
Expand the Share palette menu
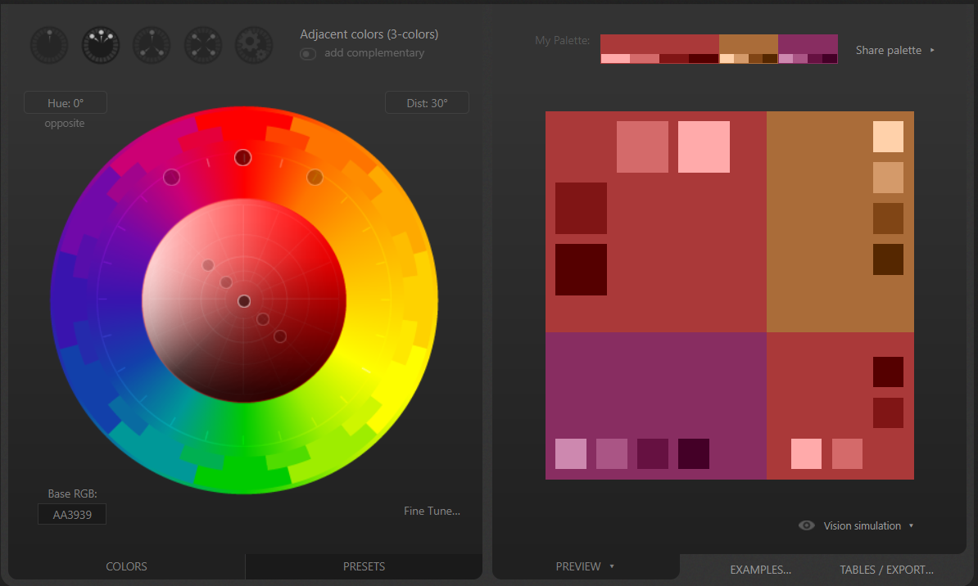click(894, 50)
